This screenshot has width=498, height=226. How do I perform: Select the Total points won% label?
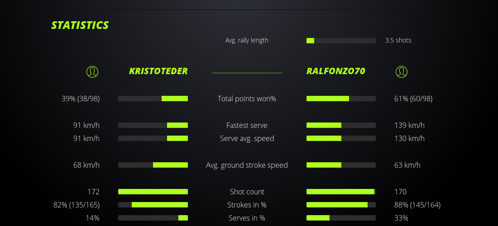coord(247,99)
